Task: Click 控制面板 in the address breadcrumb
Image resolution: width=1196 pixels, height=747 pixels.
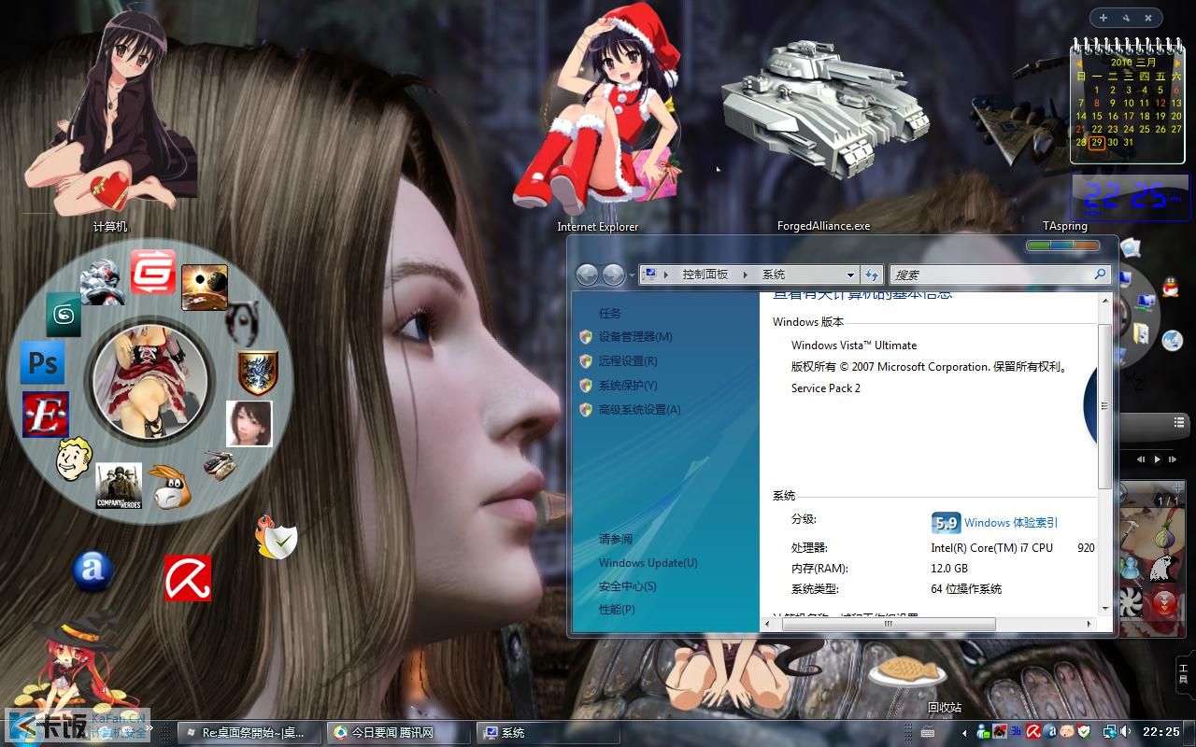Action: (705, 275)
